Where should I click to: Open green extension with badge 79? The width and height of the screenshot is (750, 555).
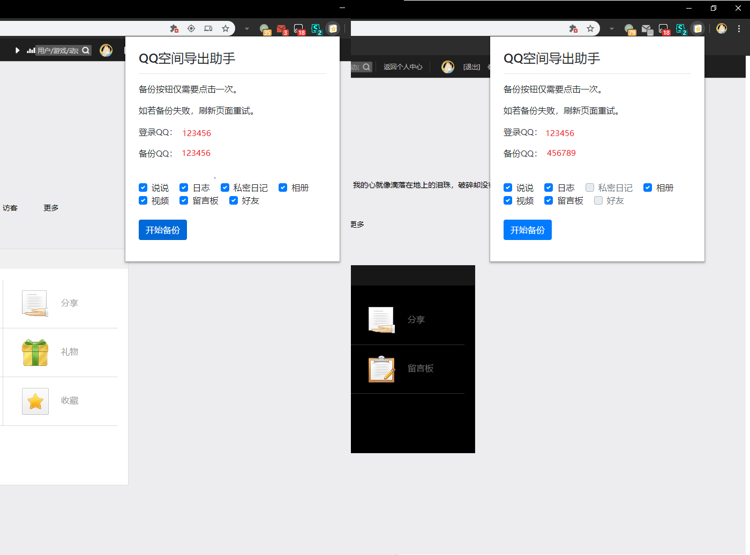tap(629, 29)
